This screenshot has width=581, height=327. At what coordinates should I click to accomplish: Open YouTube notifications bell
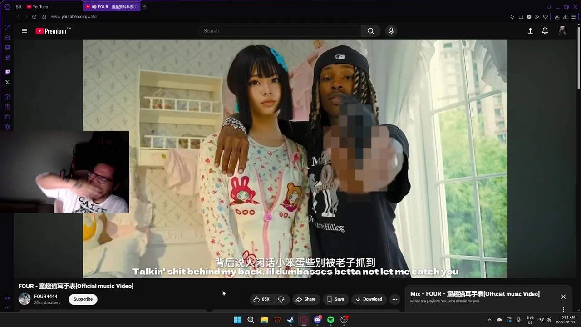pos(545,31)
